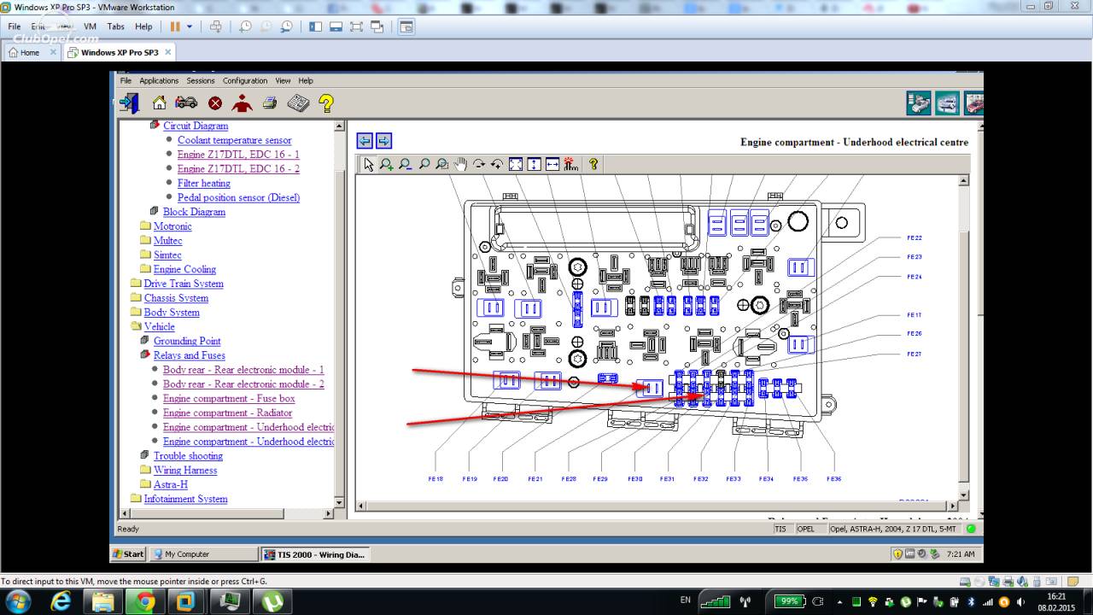
Task: Fit the diagram to width
Action: coord(552,164)
